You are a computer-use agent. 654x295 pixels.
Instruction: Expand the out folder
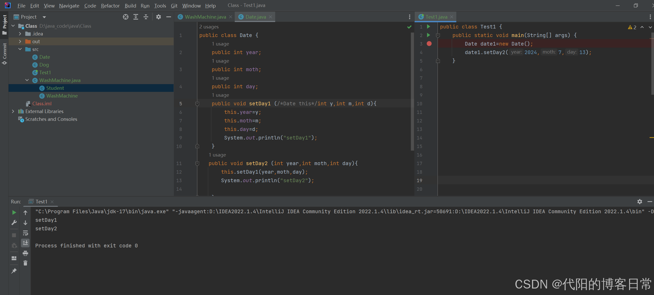coord(20,41)
